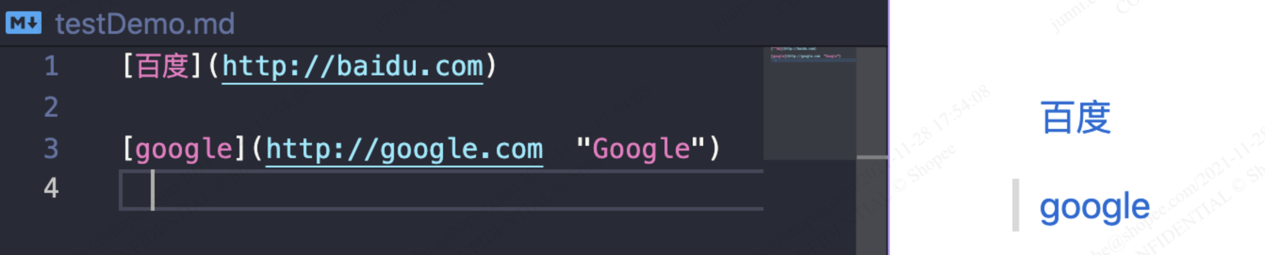Click the Markdown file icon
Viewport: 1265px width, 255px height.
(x=24, y=23)
